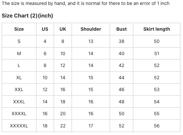
Task: Click the XXXXXL size cell
Action: (x=19, y=126)
